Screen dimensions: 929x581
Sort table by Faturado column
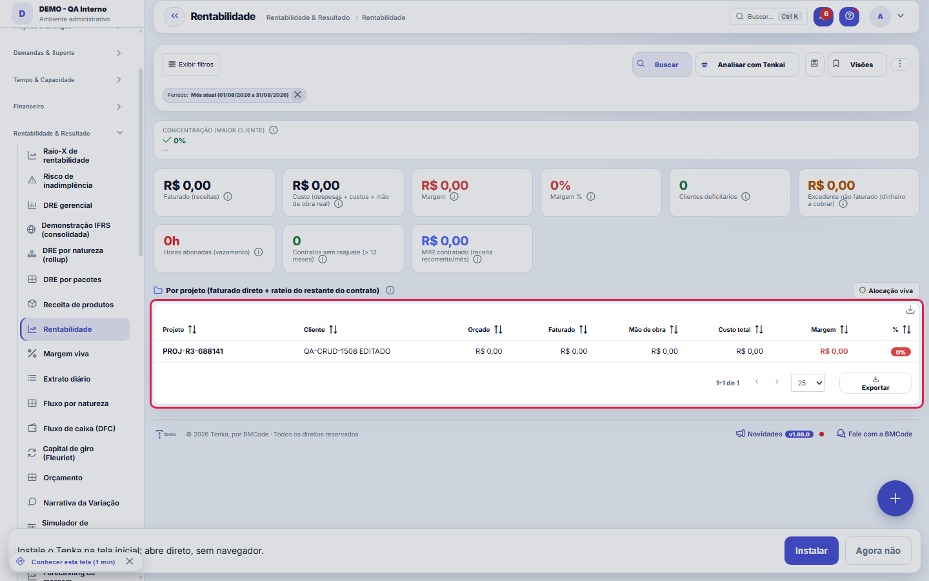click(568, 330)
